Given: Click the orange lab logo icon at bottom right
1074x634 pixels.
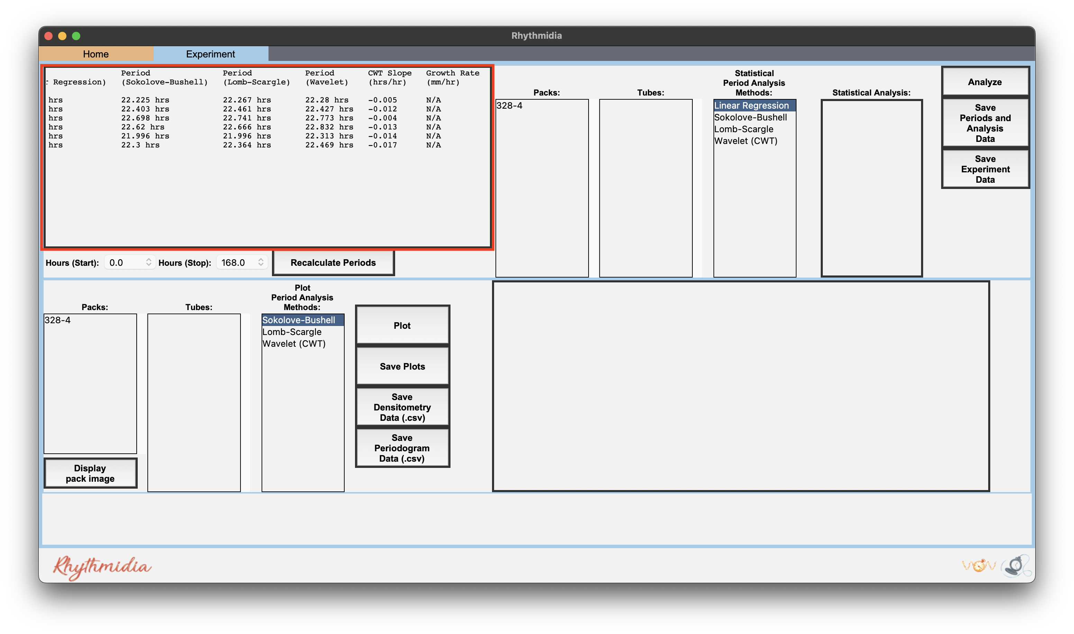Looking at the screenshot, I should pos(979,565).
